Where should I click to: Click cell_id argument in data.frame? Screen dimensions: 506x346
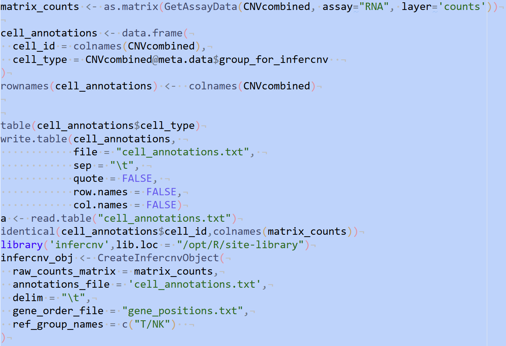pyautogui.click(x=34, y=46)
